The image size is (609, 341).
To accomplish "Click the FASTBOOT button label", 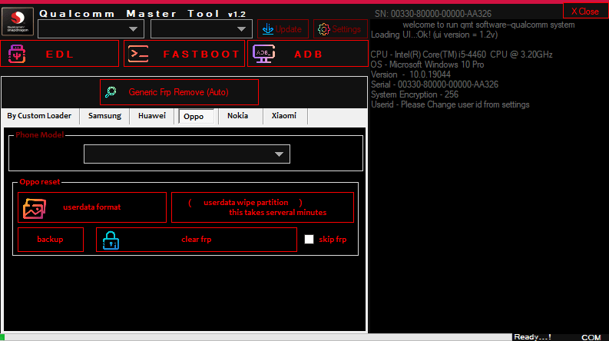I will point(201,54).
